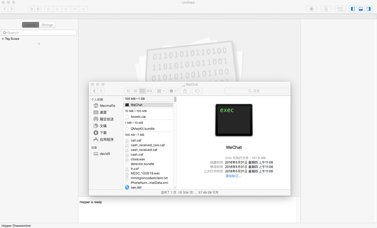The height and width of the screenshot is (228, 377).
Task: Click the Finder 搜索 search field
Action: pyautogui.click(x=256, y=91)
